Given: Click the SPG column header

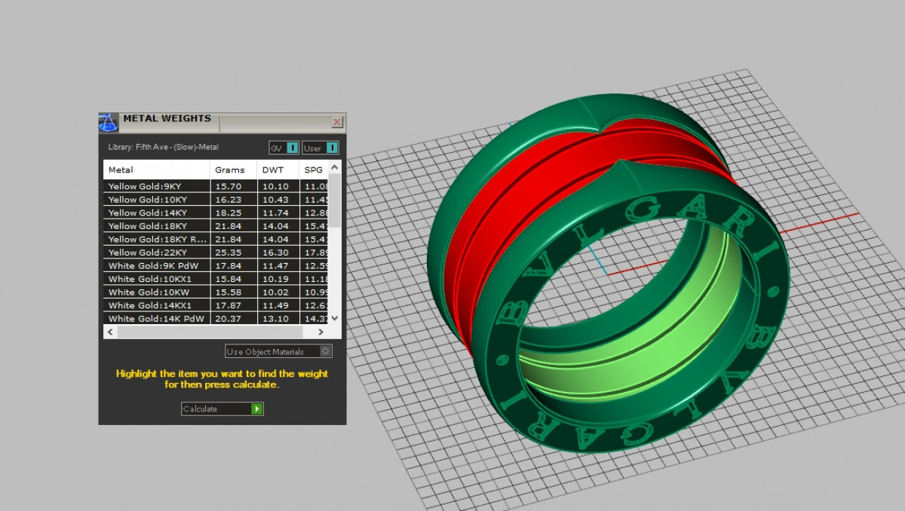Looking at the screenshot, I should (x=314, y=170).
